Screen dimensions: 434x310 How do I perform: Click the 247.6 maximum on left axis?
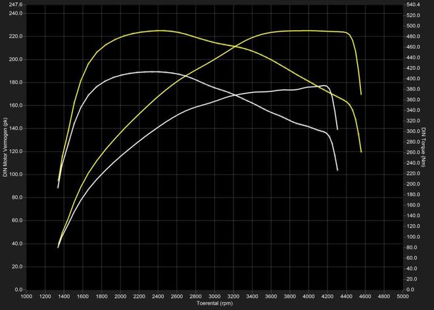click(16, 5)
